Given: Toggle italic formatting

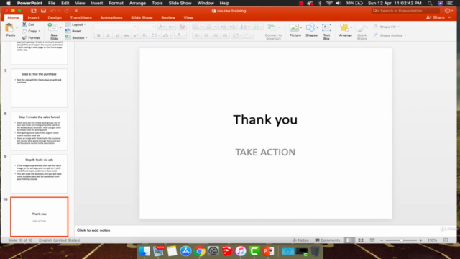Looking at the screenshot, I should (x=108, y=35).
